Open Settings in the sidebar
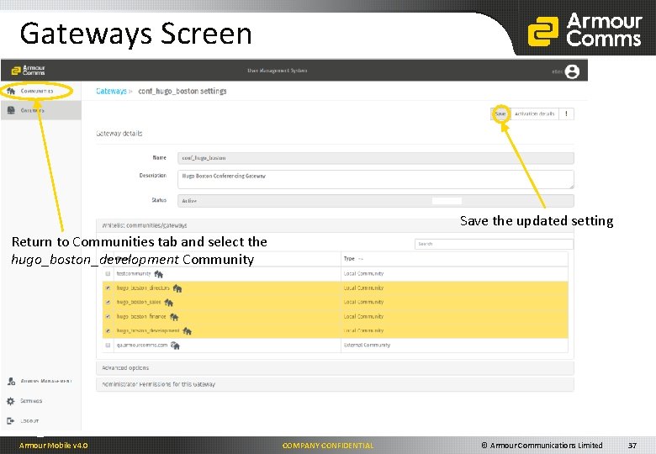656x454 pixels. 31,401
